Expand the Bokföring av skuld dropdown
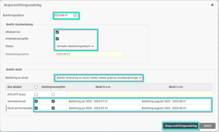The image size is (219, 132). point(99,78)
